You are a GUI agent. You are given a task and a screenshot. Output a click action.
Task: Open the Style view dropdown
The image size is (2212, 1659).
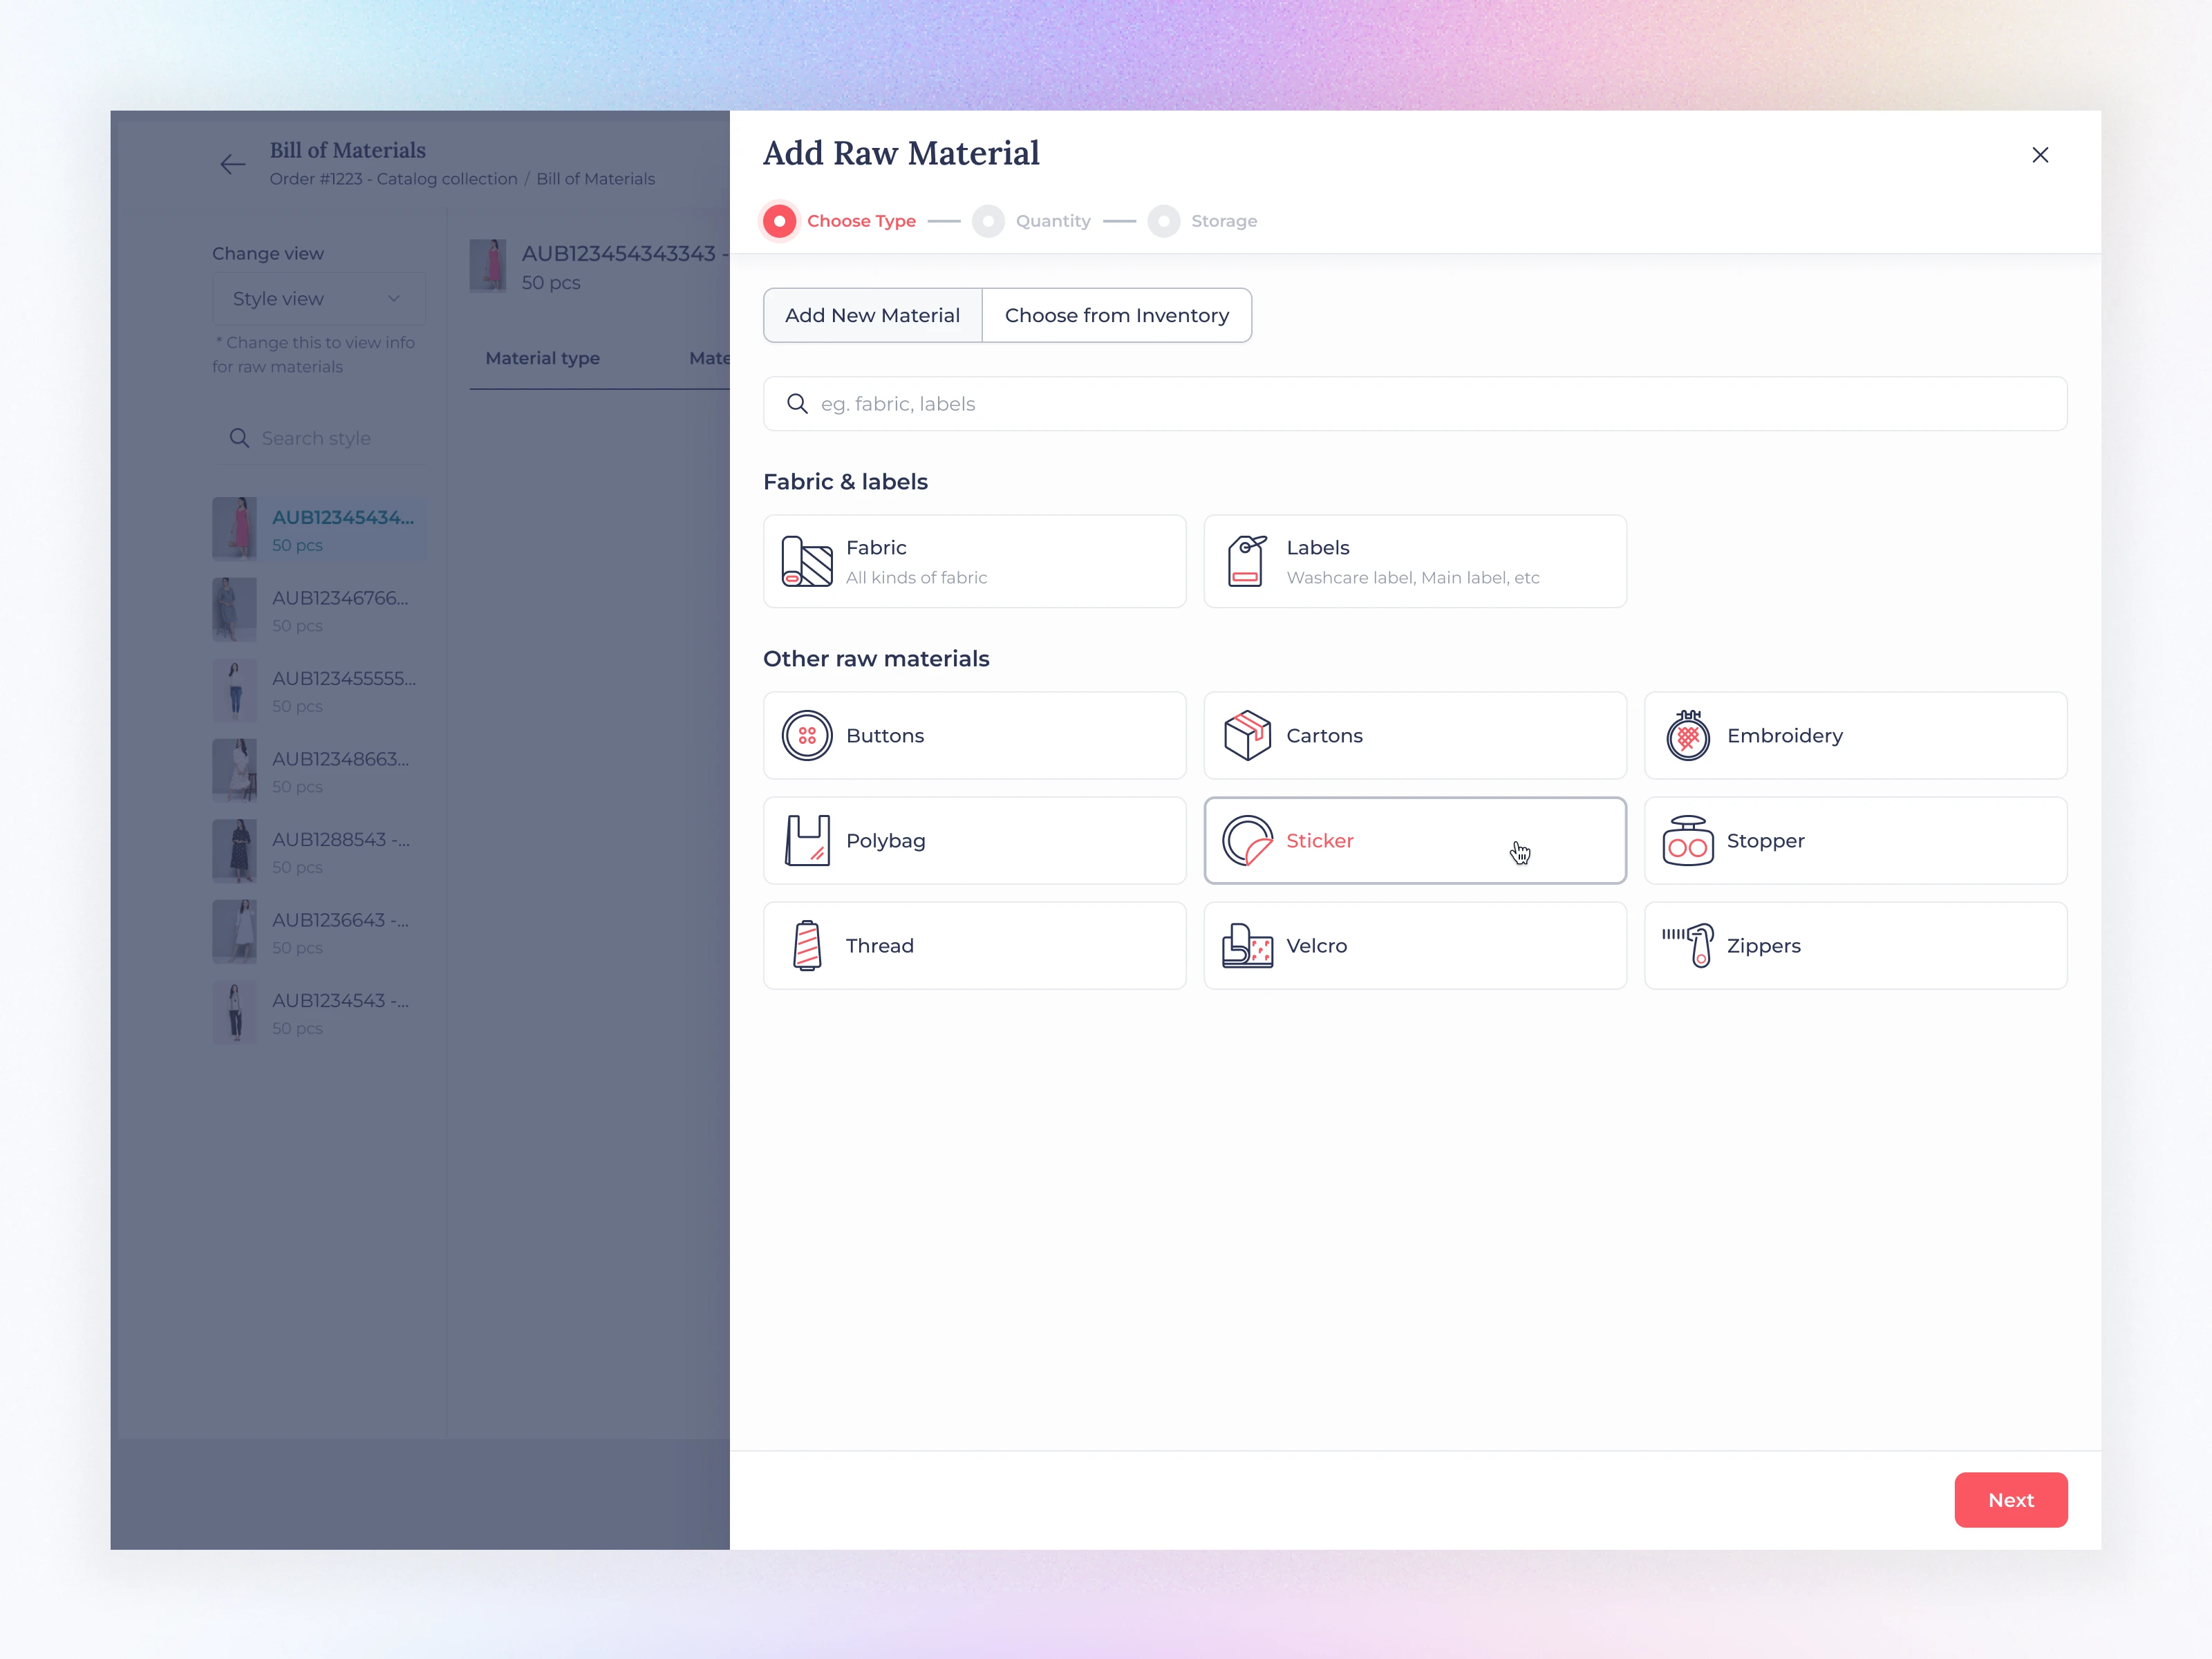coord(318,299)
